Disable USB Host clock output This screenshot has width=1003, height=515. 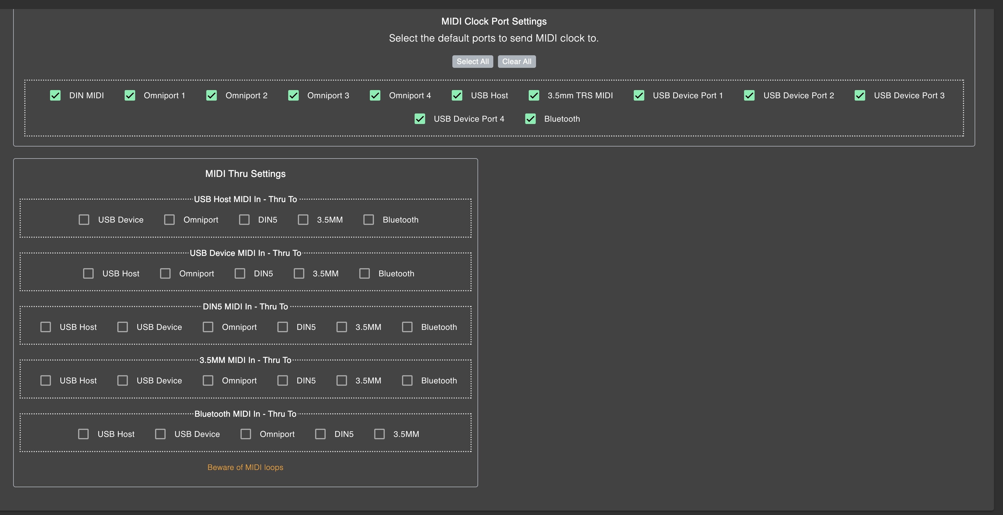[x=457, y=95]
